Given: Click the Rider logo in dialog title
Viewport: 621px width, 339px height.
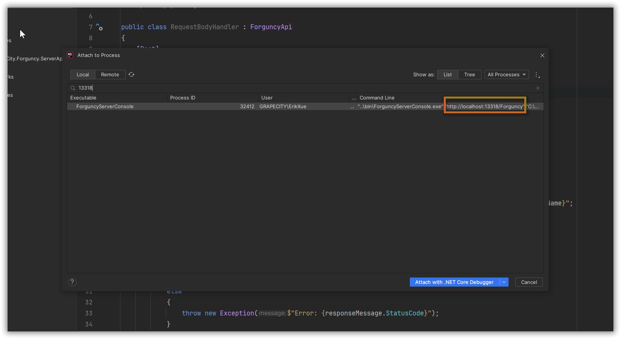Looking at the screenshot, I should 70,55.
